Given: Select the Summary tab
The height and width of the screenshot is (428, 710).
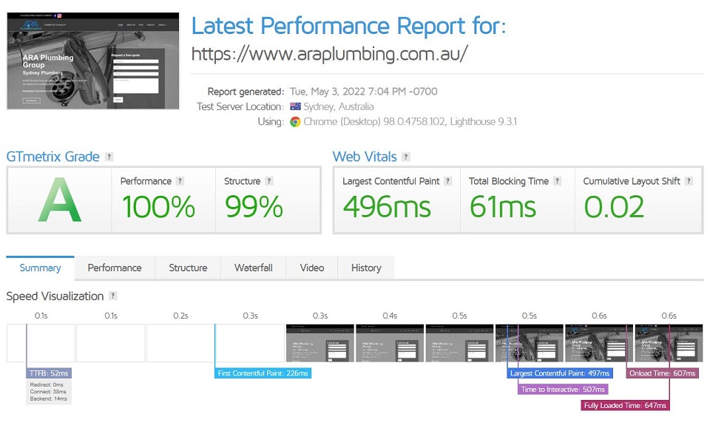Looking at the screenshot, I should [40, 268].
